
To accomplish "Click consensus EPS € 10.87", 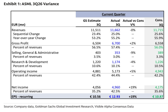I will point(158,97).
